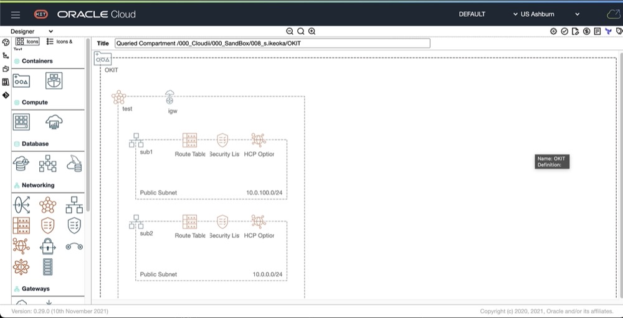Image resolution: width=623 pixels, height=318 pixels.
Task: Open the tags toolbar icon
Action: [x=619, y=31]
